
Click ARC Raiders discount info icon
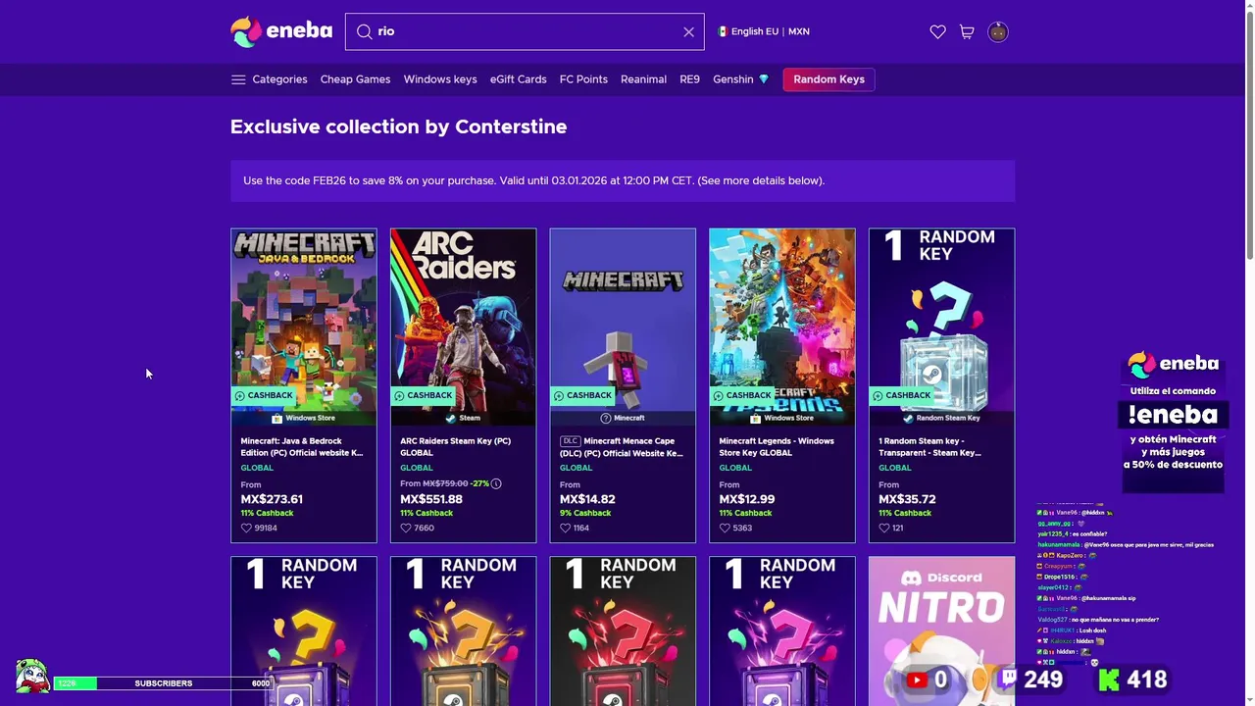[x=496, y=483]
